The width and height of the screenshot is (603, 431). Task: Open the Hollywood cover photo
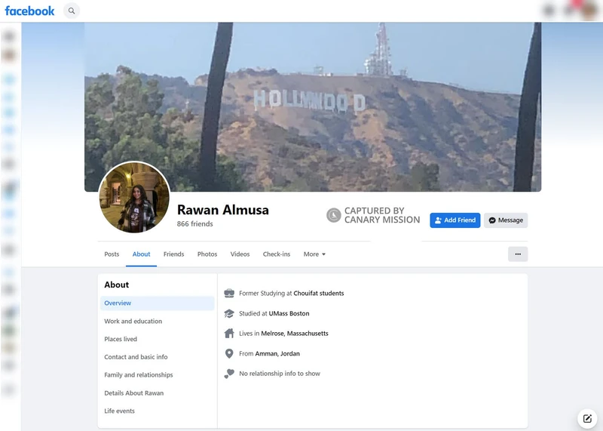point(313,106)
